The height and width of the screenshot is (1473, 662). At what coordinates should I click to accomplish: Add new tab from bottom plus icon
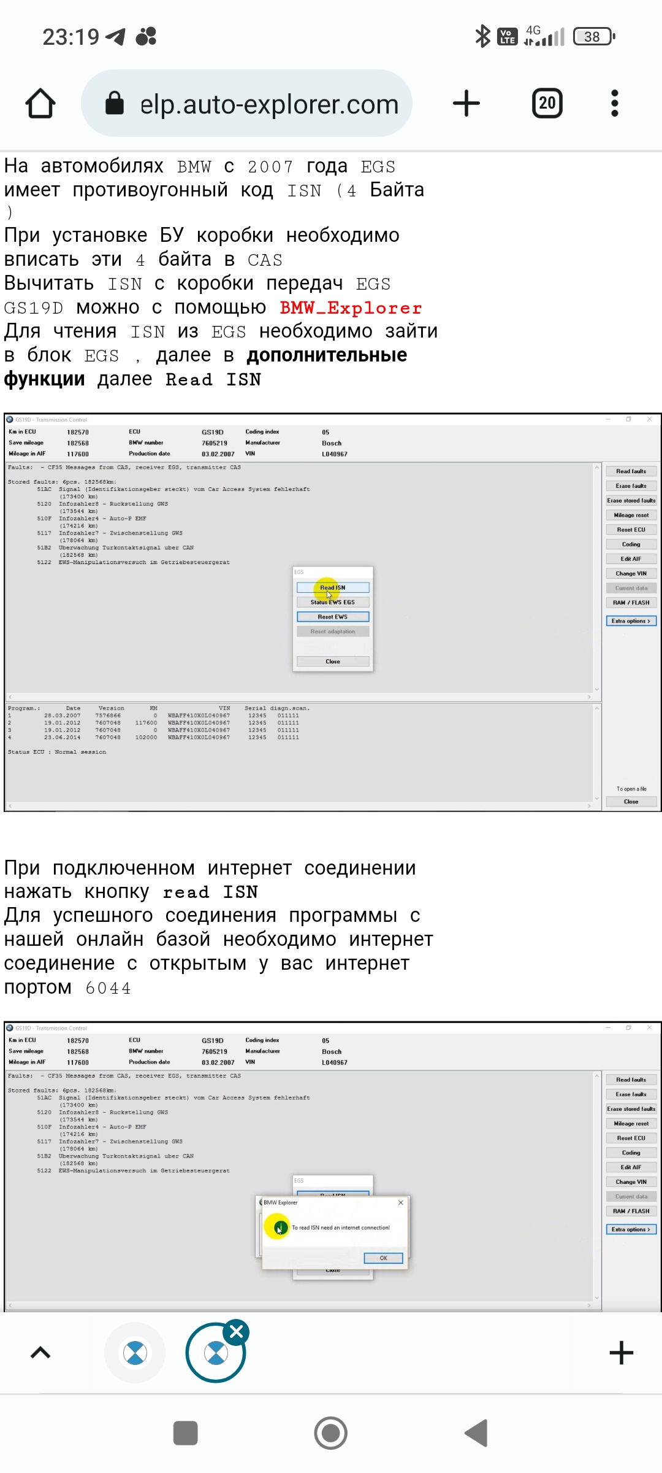621,1353
